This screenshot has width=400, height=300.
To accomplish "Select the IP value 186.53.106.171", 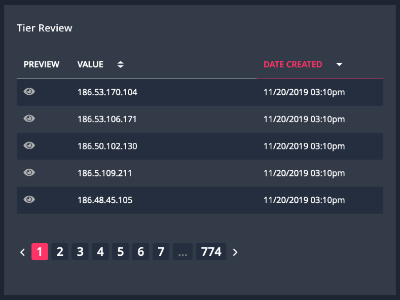I will tap(107, 120).
